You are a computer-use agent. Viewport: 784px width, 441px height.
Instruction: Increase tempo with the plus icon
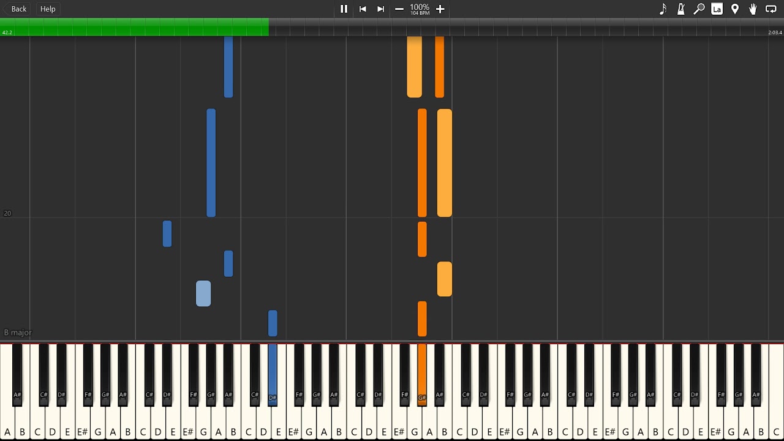tap(440, 9)
